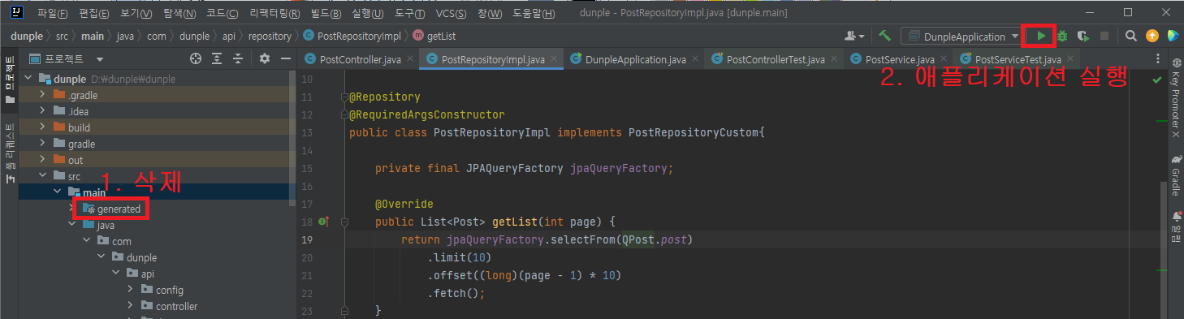Image resolution: width=1184 pixels, height=319 pixels.
Task: Start debugging with the green bug icon
Action: tap(1061, 36)
